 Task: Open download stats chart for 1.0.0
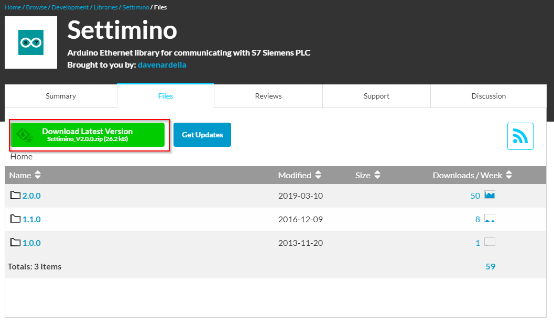pyautogui.click(x=490, y=242)
